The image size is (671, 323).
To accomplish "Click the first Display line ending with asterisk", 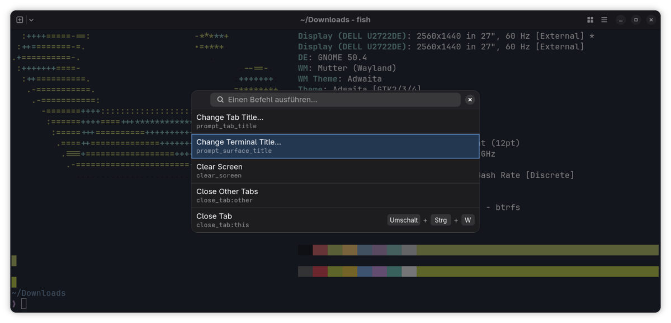I will pos(446,36).
